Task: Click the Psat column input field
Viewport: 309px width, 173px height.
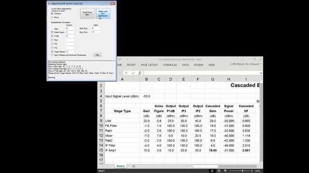Action: point(70,40)
